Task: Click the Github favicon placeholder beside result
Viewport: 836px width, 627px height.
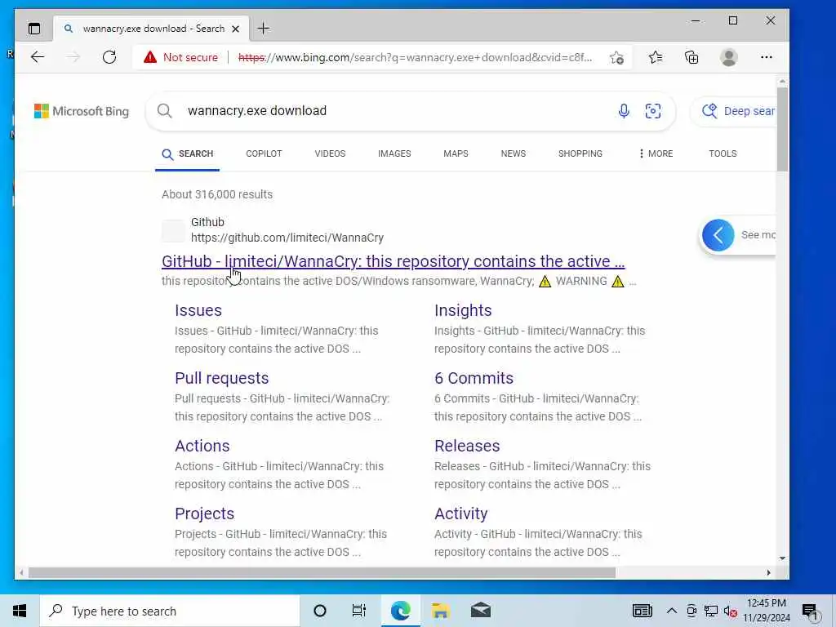Action: 173,231
